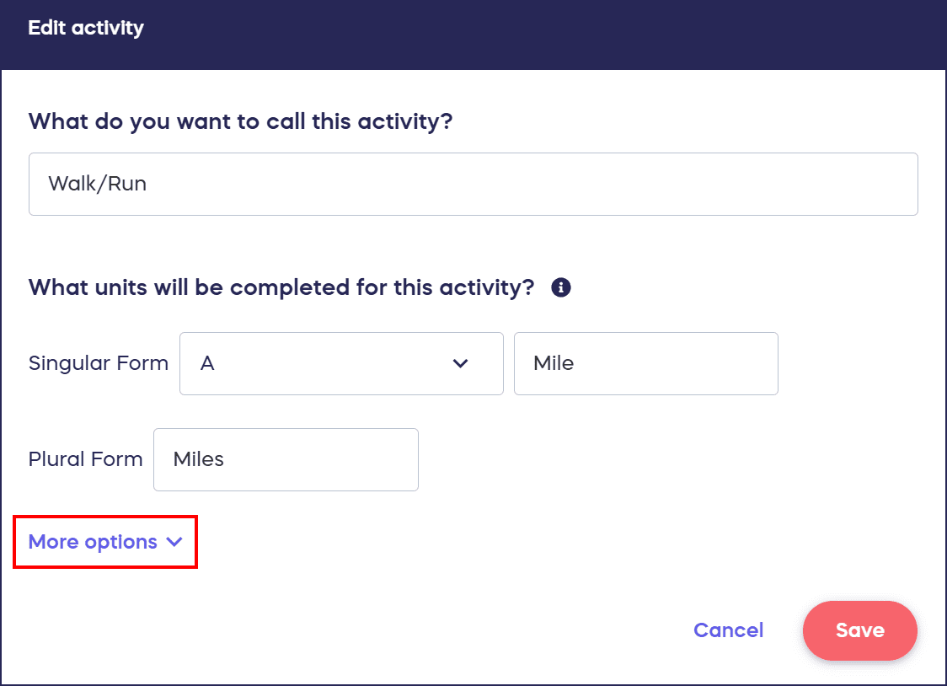Click the word 'options' in More options
Image resolution: width=947 pixels, height=686 pixels.
click(x=123, y=542)
